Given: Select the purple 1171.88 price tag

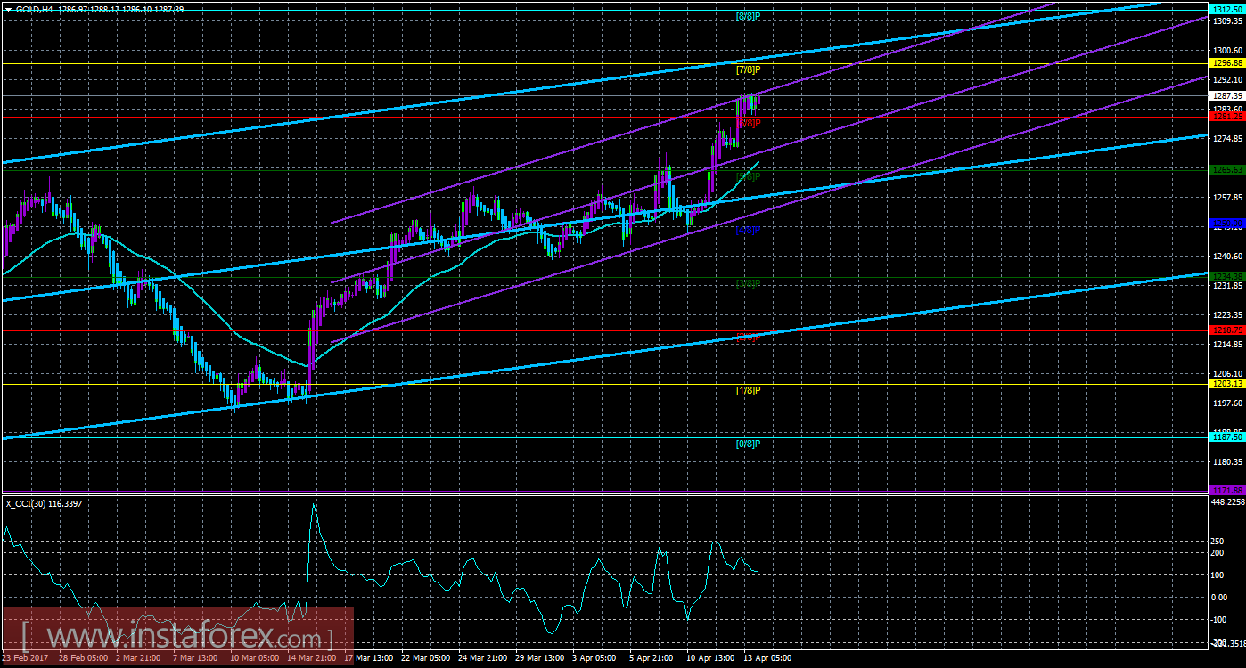Looking at the screenshot, I should point(1226,491).
